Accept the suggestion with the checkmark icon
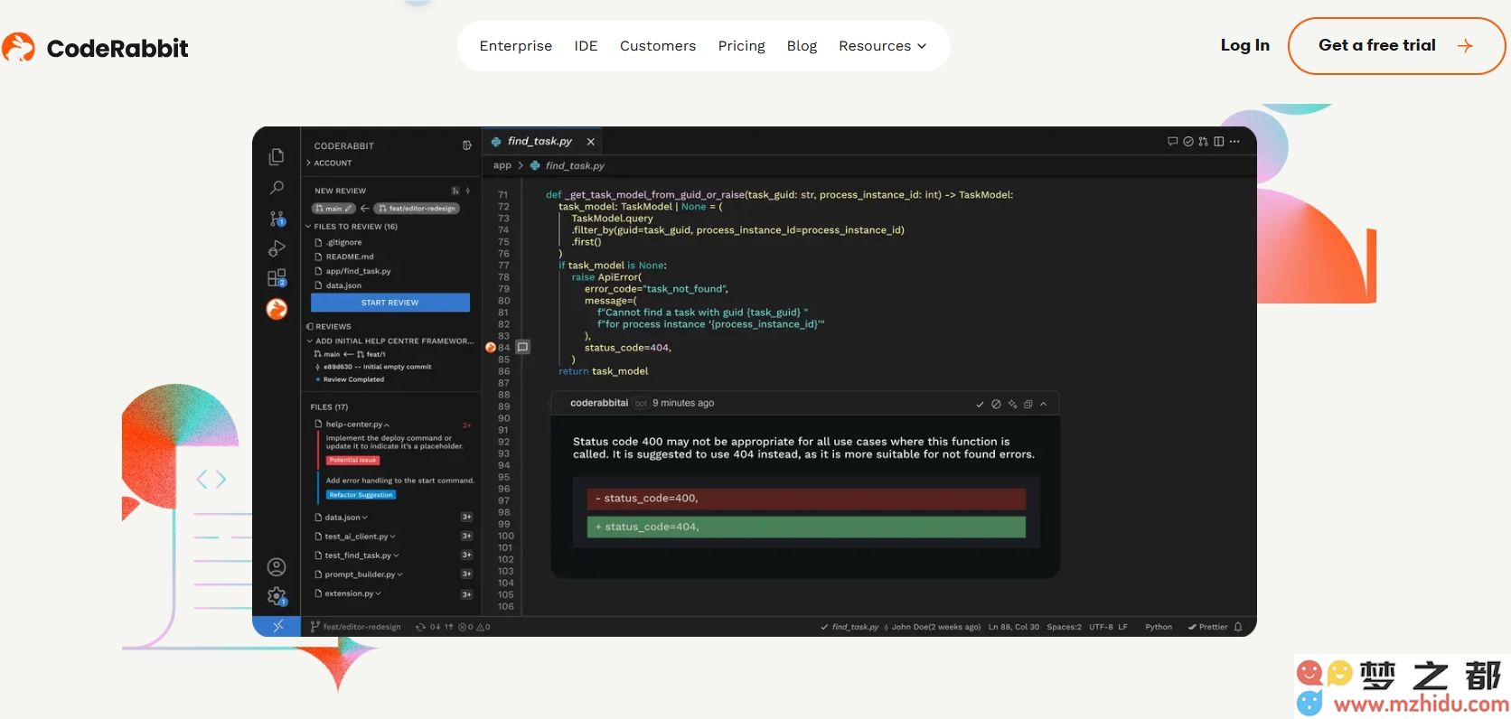 pos(980,404)
